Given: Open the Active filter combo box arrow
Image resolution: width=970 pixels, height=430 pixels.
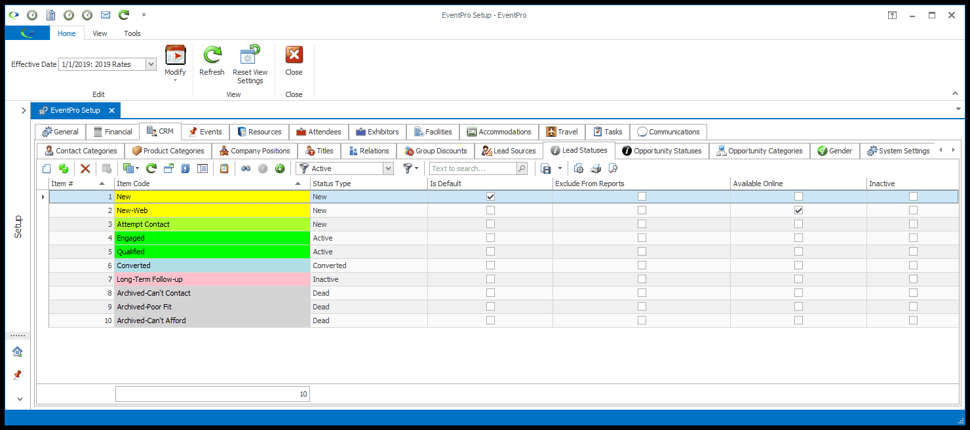Looking at the screenshot, I should coord(388,168).
